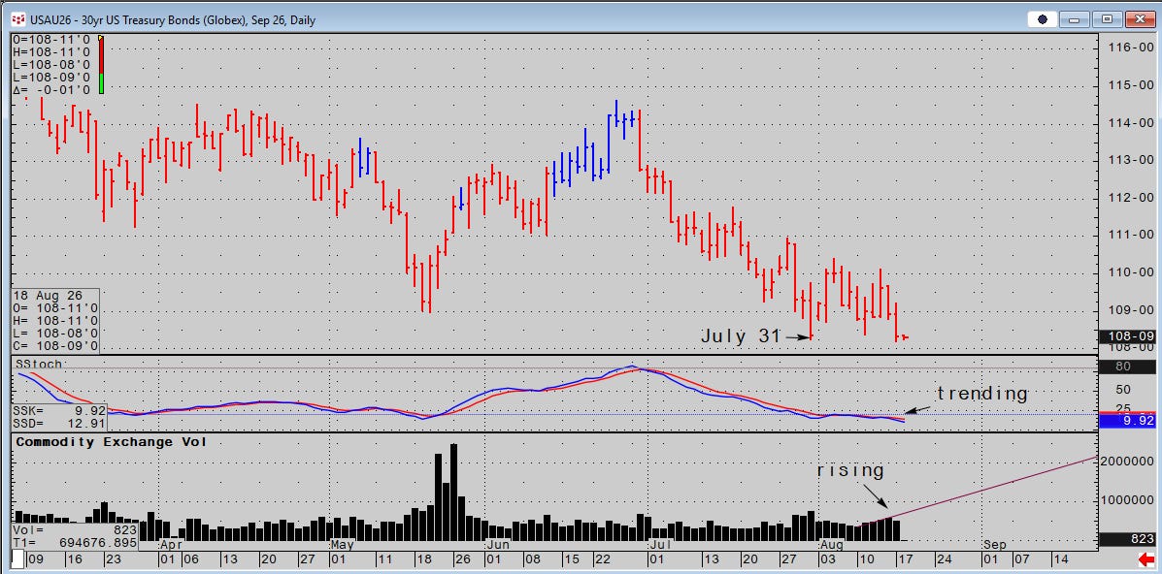Viewport: 1162px width, 574px height.
Task: Click the black 823 volume tag
Action: point(1127,539)
